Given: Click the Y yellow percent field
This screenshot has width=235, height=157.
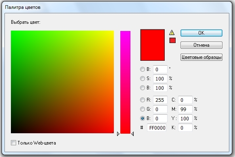Looking at the screenshot, I should 185,118.
